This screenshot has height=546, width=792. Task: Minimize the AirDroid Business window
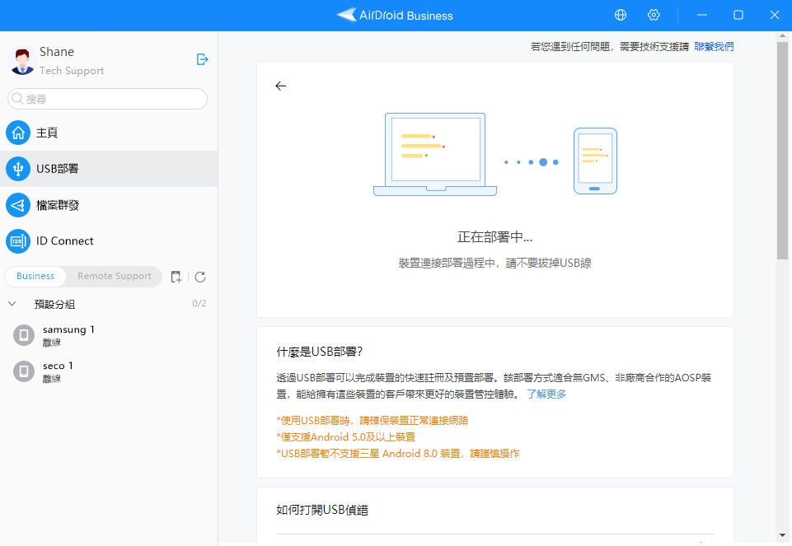tap(702, 15)
